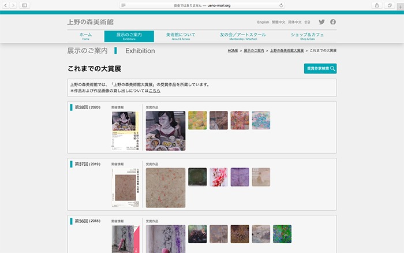Viewport: 404px width, 253px height.
Task: Open the dark teal artwork thumbnail in 第36回
Action: tap(197, 234)
